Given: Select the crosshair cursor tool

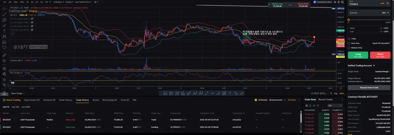Looking at the screenshot, I should [x=4, y=9].
